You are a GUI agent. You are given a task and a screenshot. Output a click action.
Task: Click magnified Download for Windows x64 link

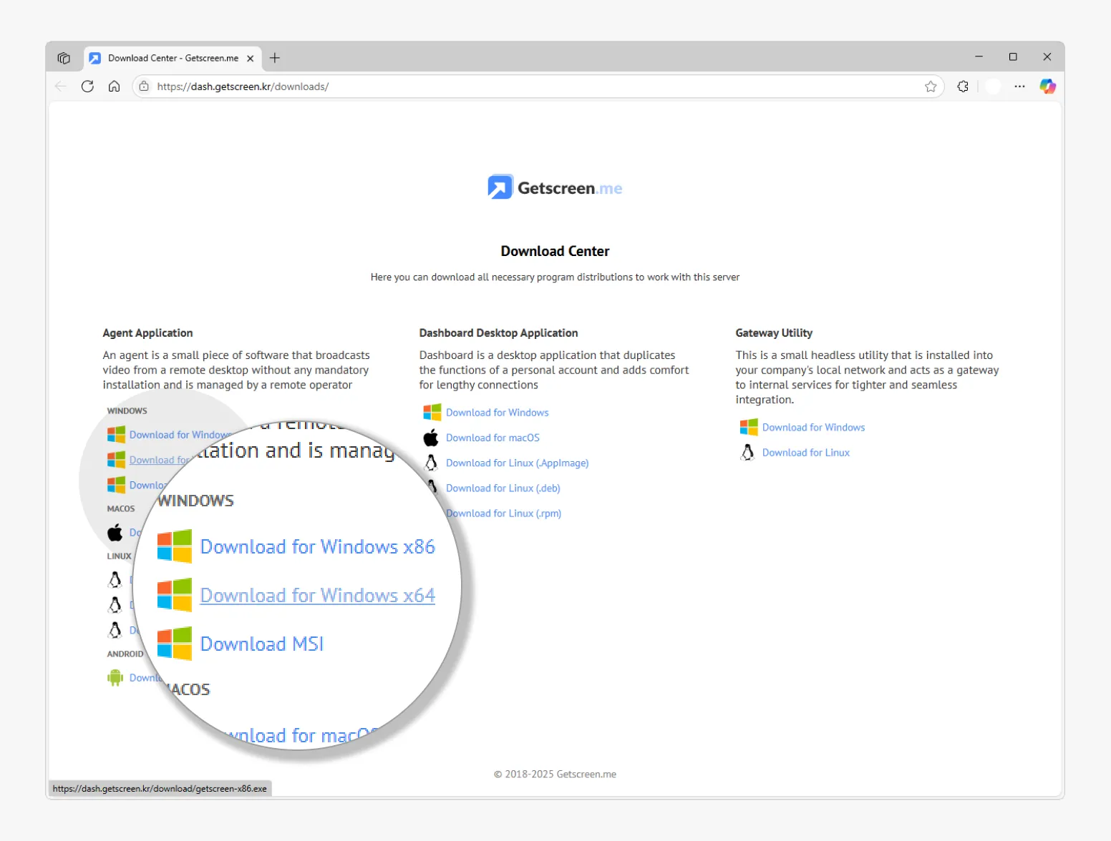click(317, 595)
